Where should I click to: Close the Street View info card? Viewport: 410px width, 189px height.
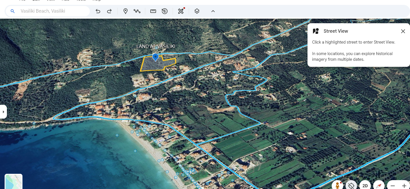click(x=403, y=31)
